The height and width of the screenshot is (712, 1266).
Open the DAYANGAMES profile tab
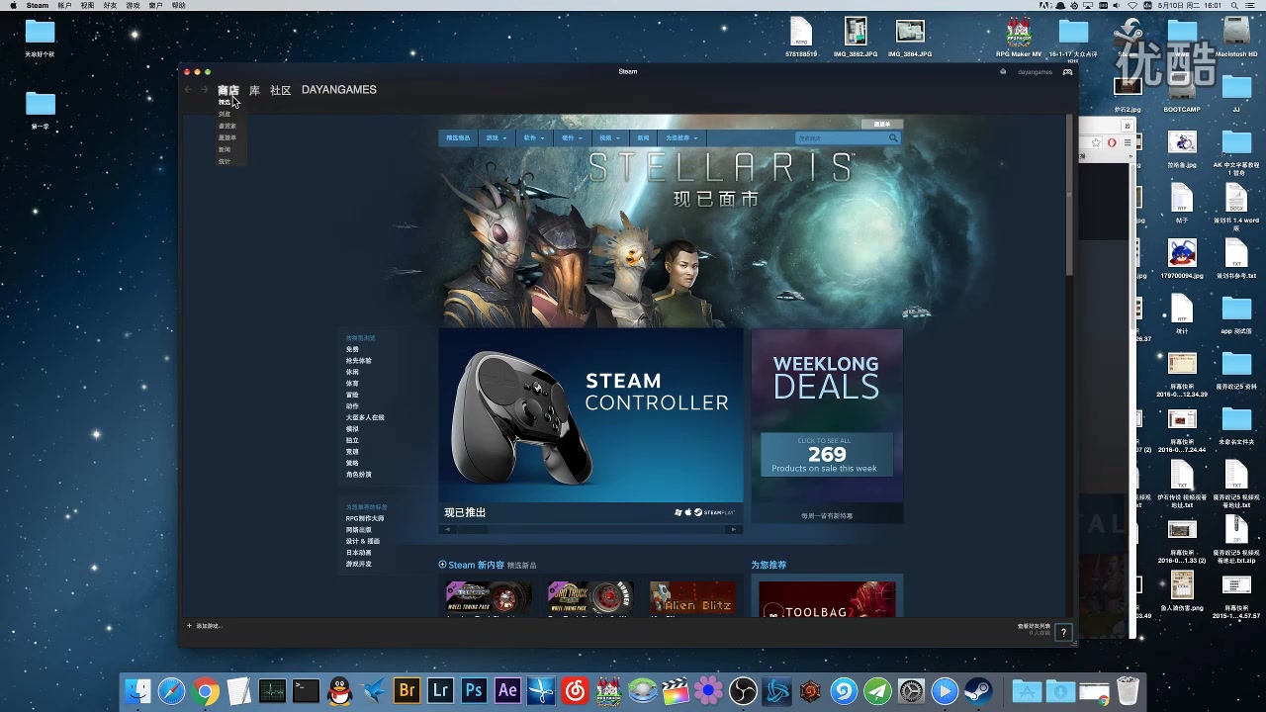pos(339,90)
